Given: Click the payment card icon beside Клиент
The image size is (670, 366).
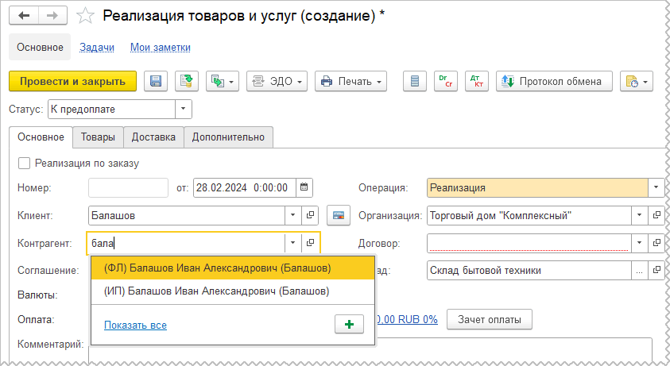Looking at the screenshot, I should click(338, 215).
